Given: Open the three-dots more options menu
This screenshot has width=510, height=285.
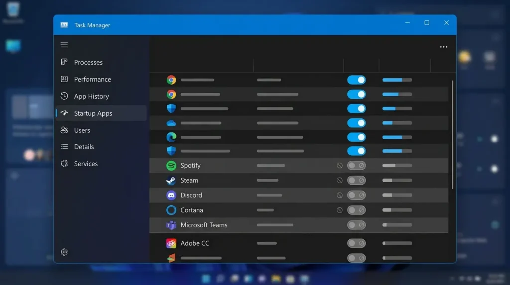Looking at the screenshot, I should (444, 47).
